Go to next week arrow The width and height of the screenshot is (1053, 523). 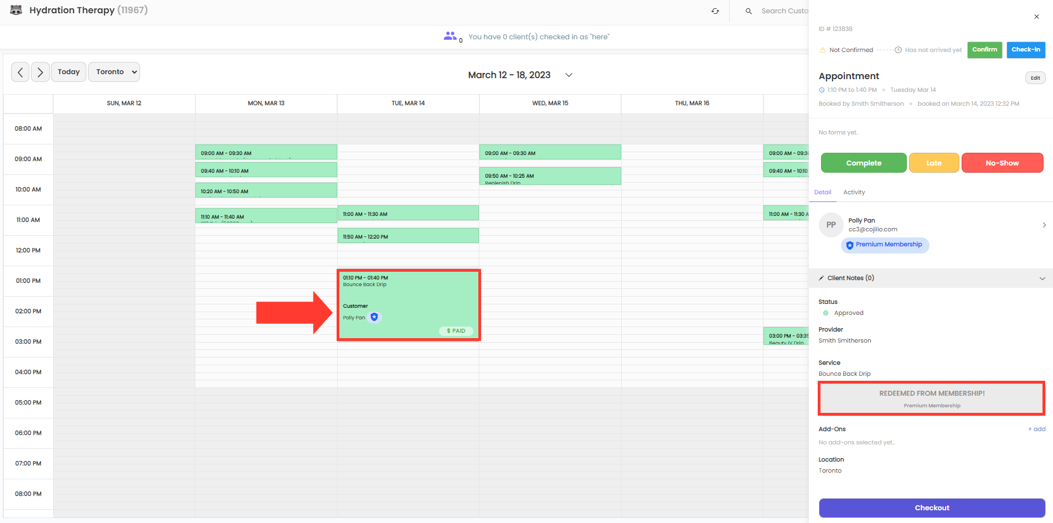tap(40, 72)
